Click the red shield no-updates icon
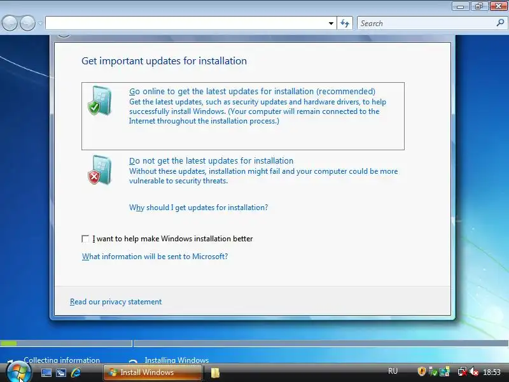This screenshot has width=509, height=382. tap(100, 170)
